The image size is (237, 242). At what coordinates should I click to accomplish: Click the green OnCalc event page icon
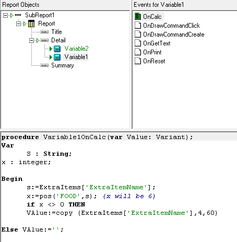(x=138, y=16)
